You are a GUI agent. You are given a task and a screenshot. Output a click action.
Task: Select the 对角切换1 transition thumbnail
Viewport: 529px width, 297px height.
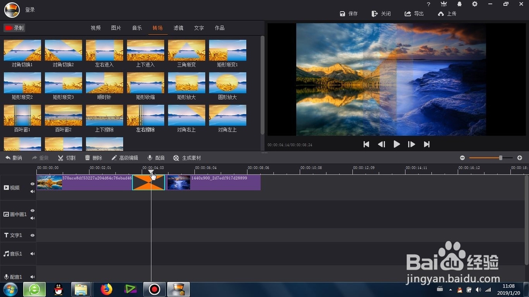point(22,50)
